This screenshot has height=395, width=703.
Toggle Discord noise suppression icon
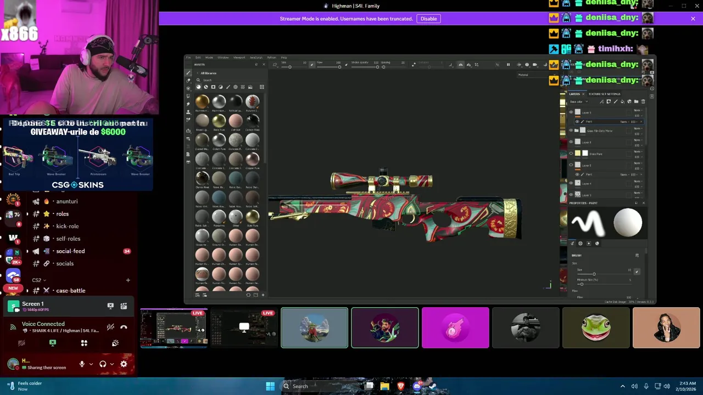tap(110, 327)
